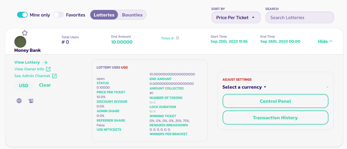This screenshot has height=149, width=347.
Task: Switch to the Lotteries tab
Action: click(104, 15)
